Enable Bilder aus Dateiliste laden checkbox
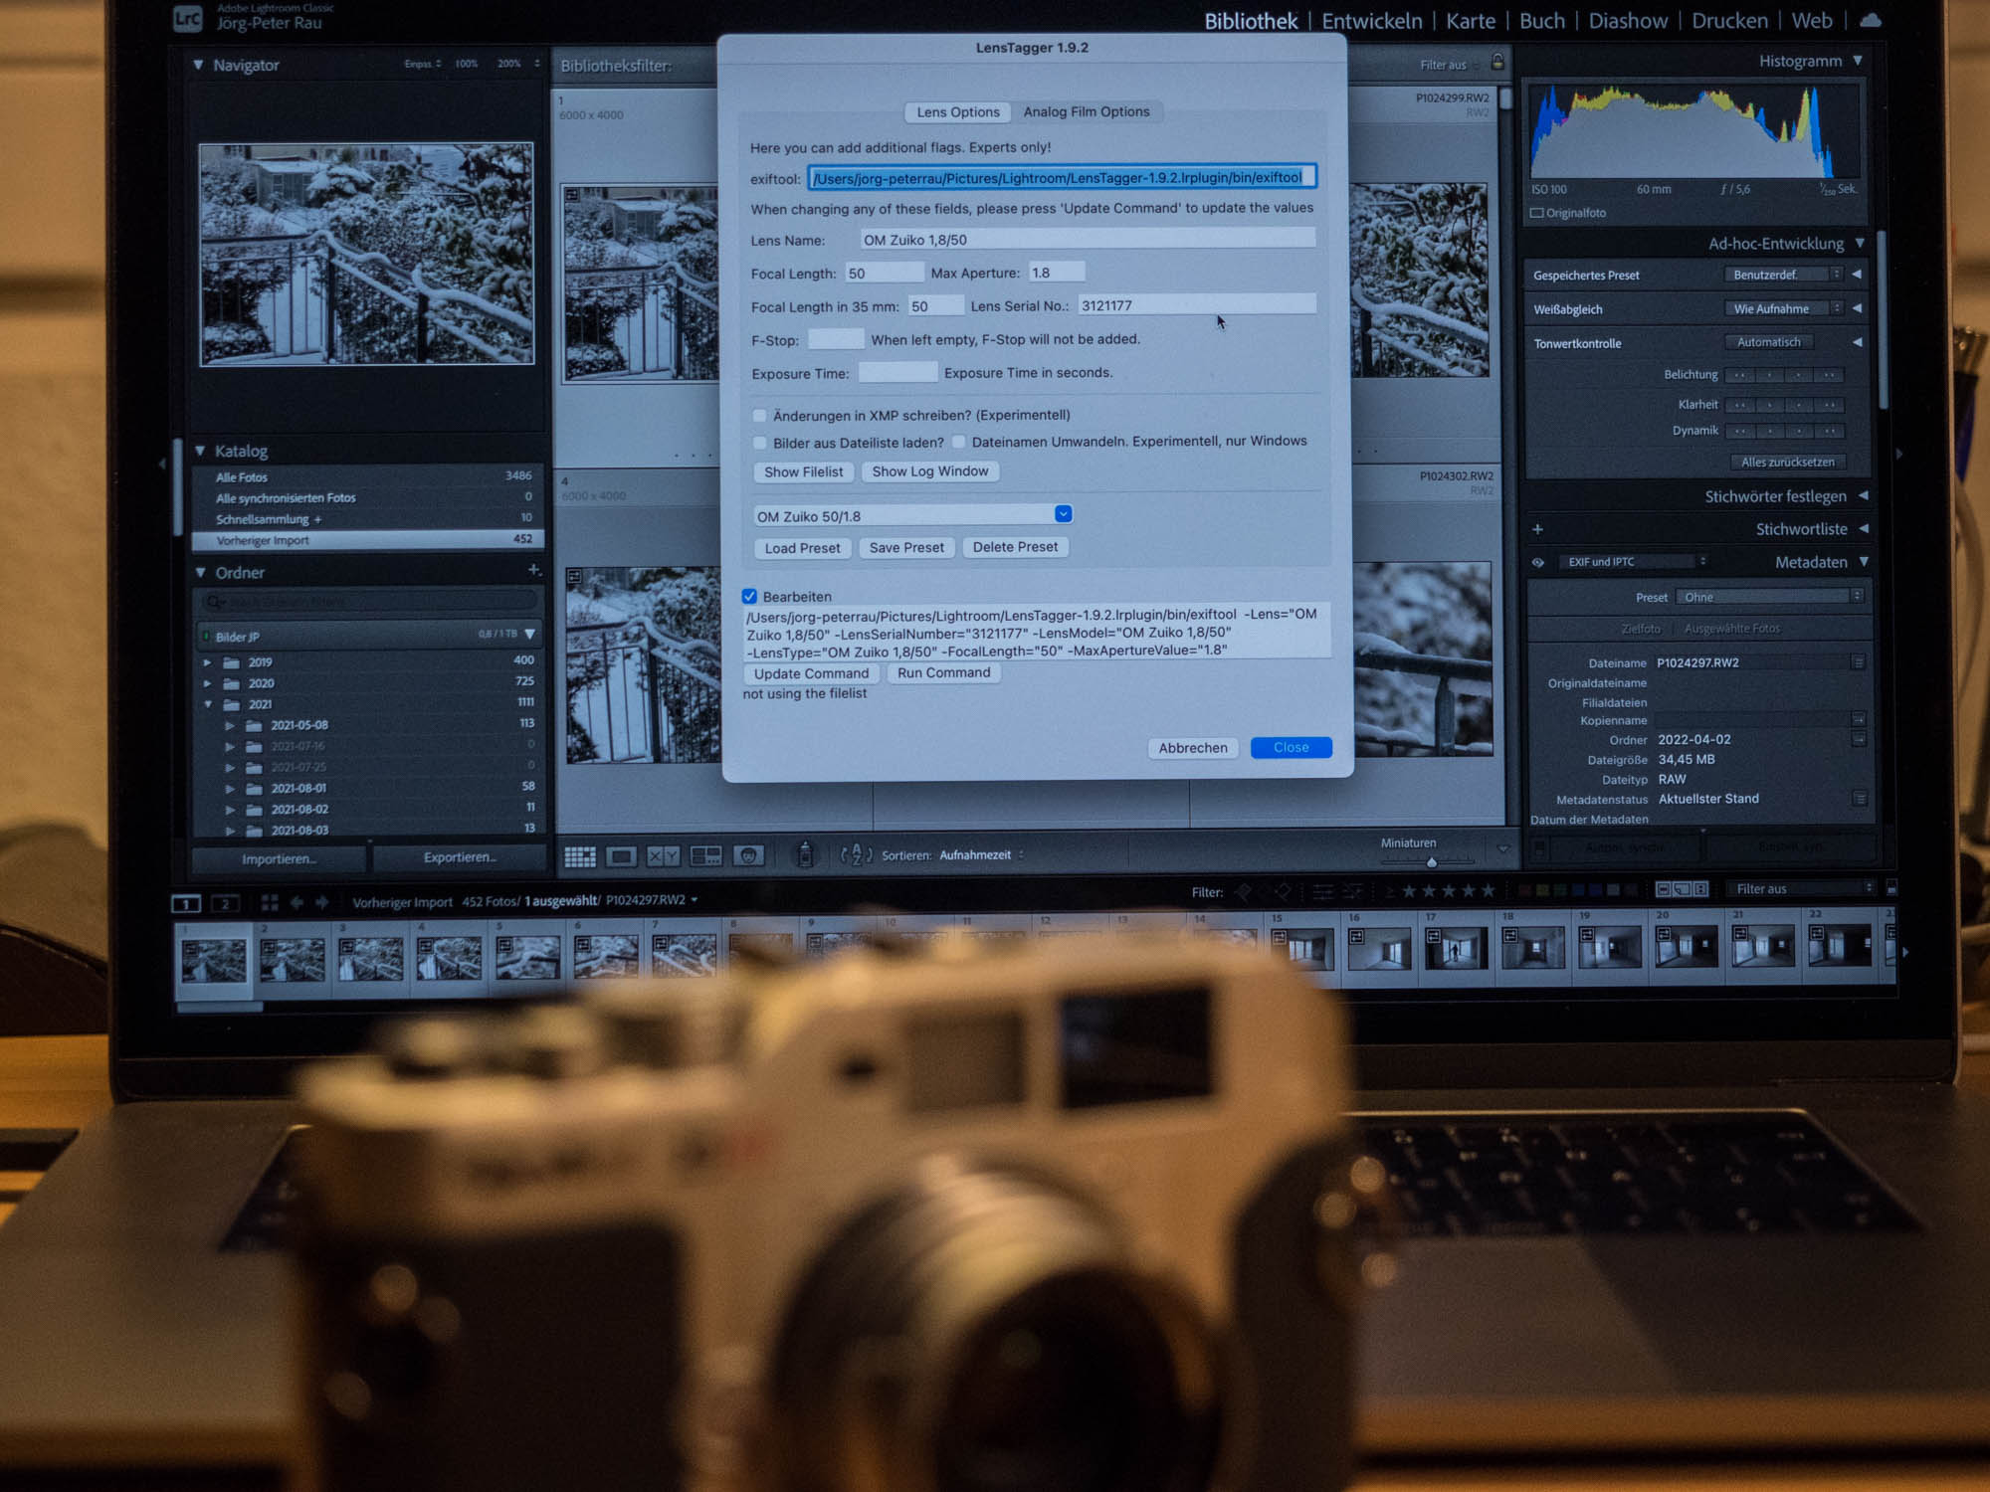 point(758,441)
